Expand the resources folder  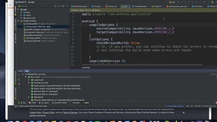pos(21,18)
